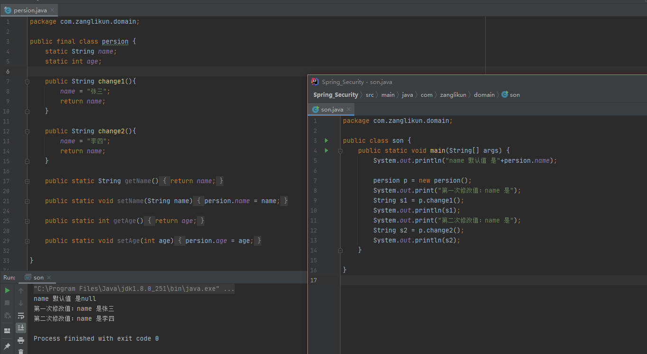Expand the folded setAge method
647x354 pixels.
pyautogui.click(x=27, y=241)
